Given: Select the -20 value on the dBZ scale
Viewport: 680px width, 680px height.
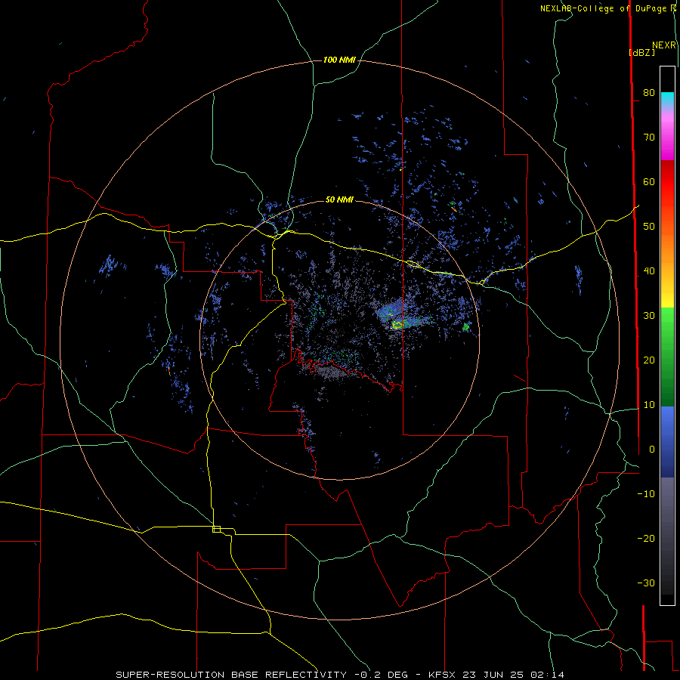Looking at the screenshot, I should click(x=646, y=539).
